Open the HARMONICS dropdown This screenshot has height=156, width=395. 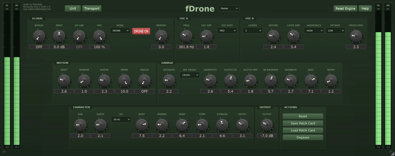point(314,31)
